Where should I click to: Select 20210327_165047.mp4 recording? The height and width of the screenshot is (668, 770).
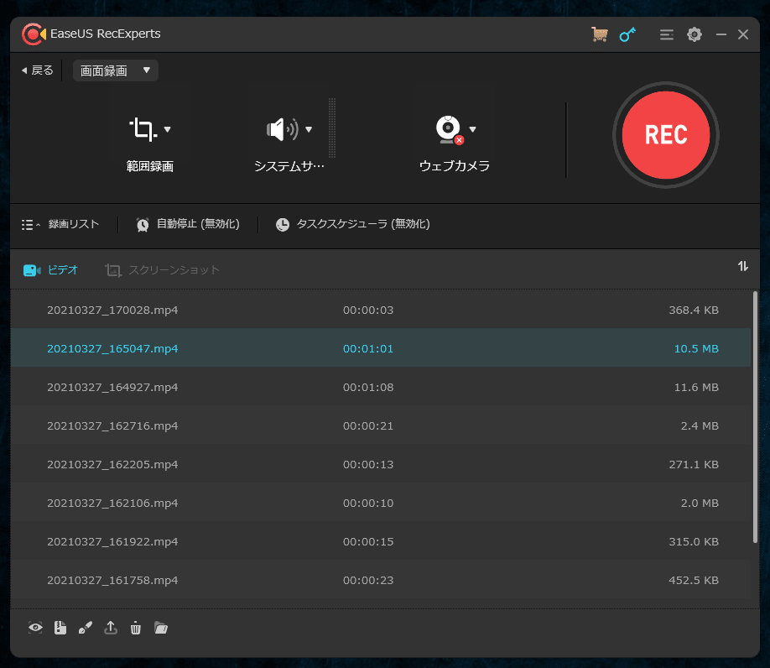[x=381, y=348]
